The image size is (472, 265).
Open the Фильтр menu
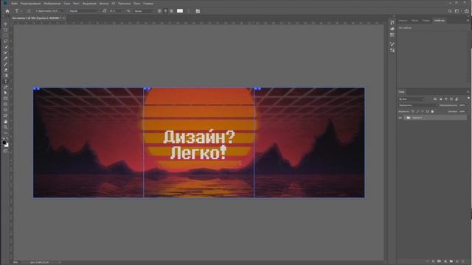pos(104,3)
